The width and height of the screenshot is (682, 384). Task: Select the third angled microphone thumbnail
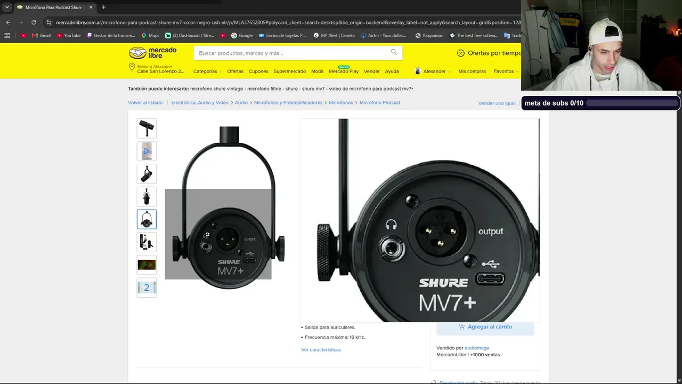tap(147, 174)
